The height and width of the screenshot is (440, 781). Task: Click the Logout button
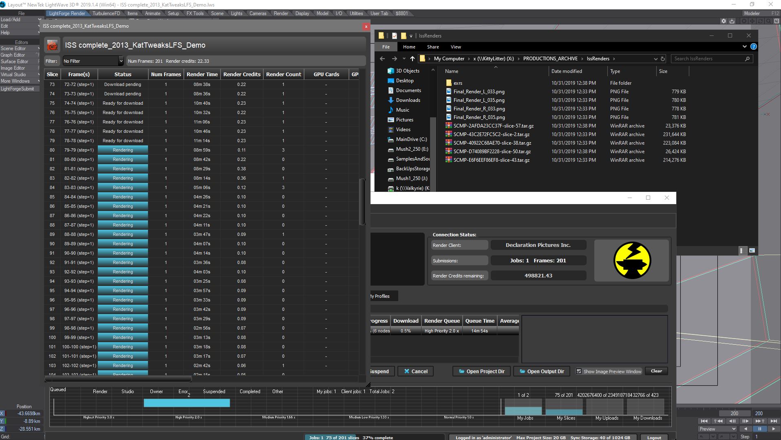tap(654, 437)
